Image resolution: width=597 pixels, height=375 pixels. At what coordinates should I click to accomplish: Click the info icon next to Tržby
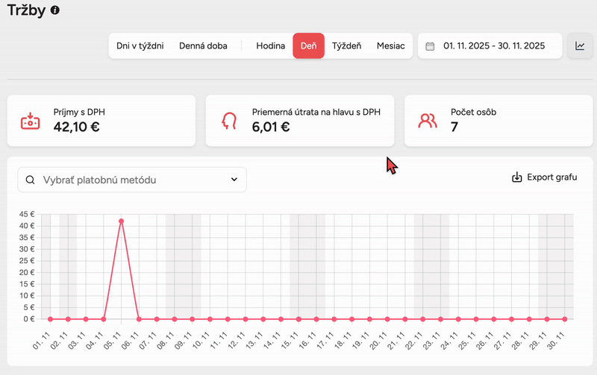55,10
